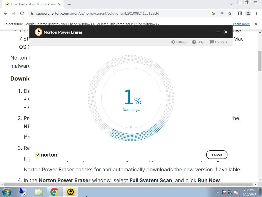The width and height of the screenshot is (262, 197).
Task: Minimize the Norton Power Eraser window
Action: (217, 32)
